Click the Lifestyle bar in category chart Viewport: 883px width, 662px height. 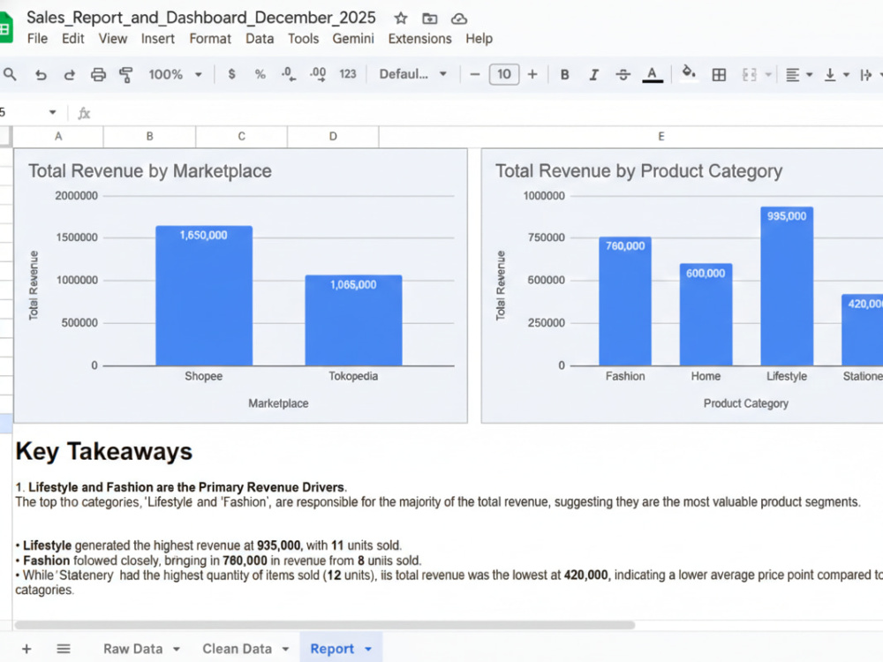coord(787,287)
